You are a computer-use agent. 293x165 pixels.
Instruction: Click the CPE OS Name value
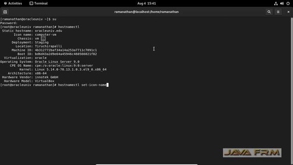64,66
